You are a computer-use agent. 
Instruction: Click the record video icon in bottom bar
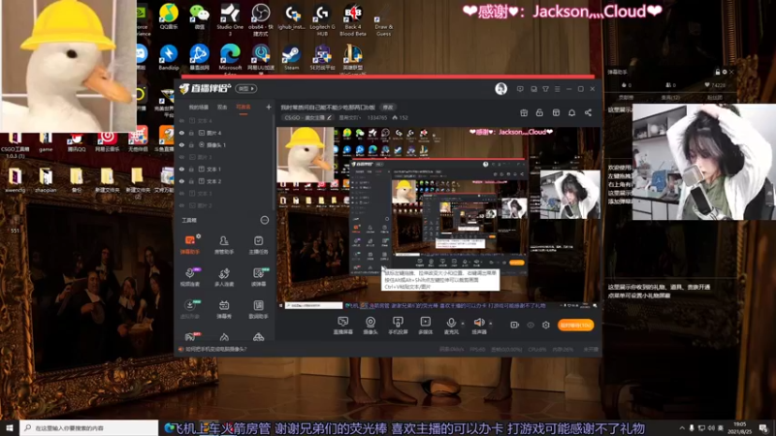click(x=515, y=325)
